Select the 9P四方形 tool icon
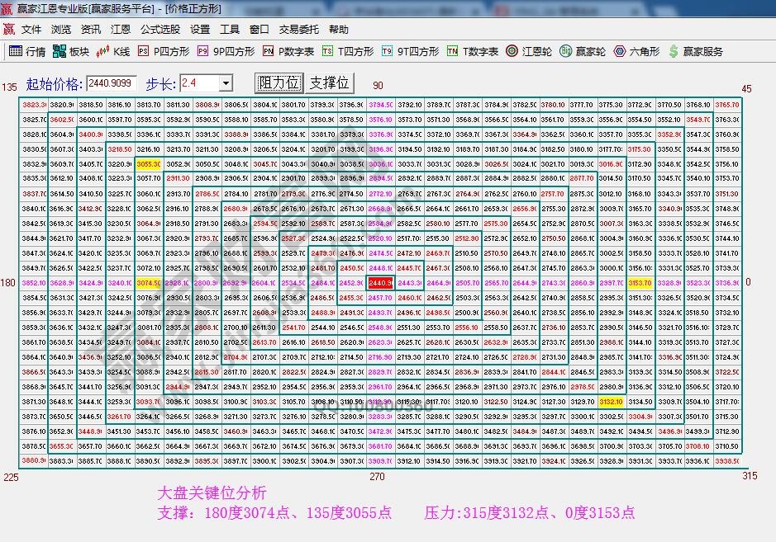776x542 pixels. click(226, 51)
